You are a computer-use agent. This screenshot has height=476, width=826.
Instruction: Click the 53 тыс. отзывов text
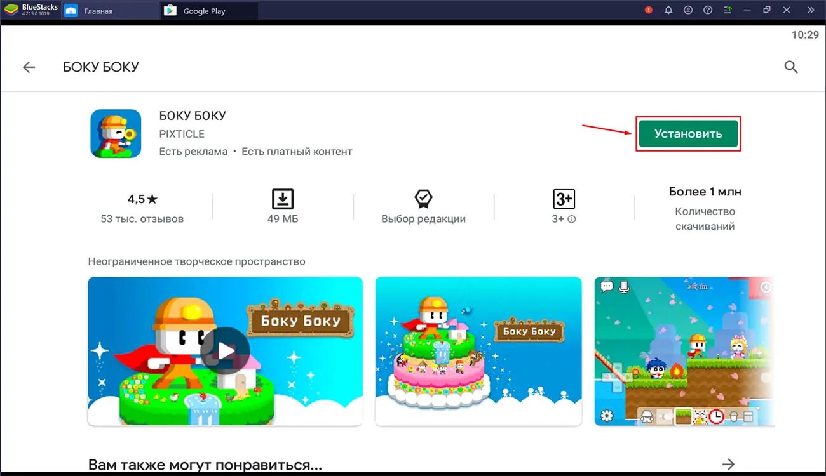pyautogui.click(x=142, y=219)
